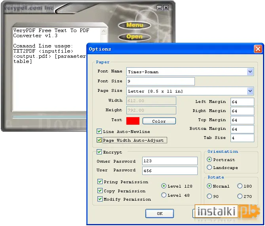Open the Menu oval button in converter window

tap(135, 25)
